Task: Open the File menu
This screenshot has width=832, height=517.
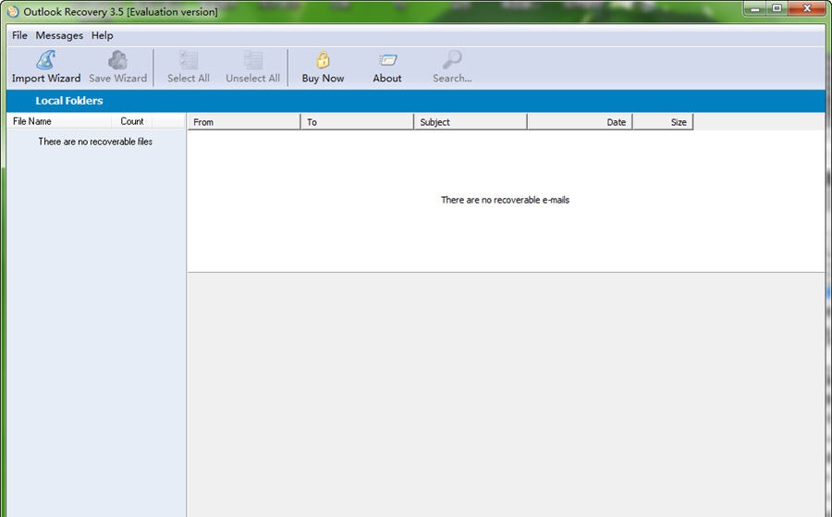Action: click(19, 35)
